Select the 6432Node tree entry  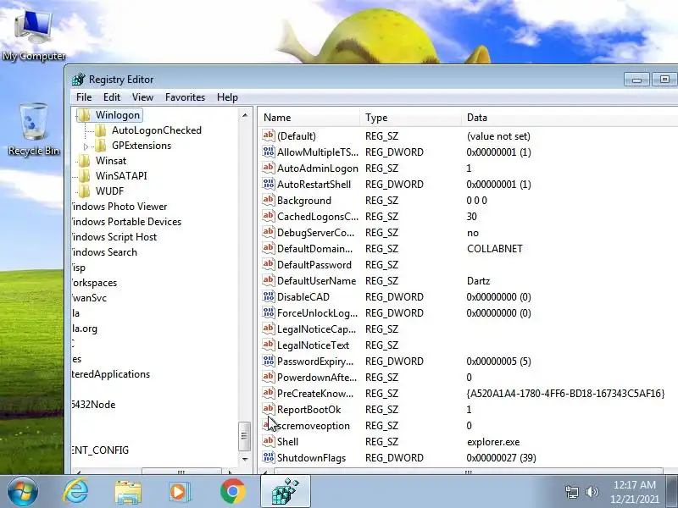pyautogui.click(x=94, y=405)
